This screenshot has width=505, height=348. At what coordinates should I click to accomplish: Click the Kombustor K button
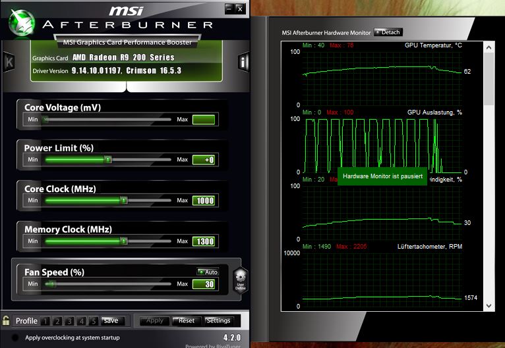pyautogui.click(x=9, y=62)
